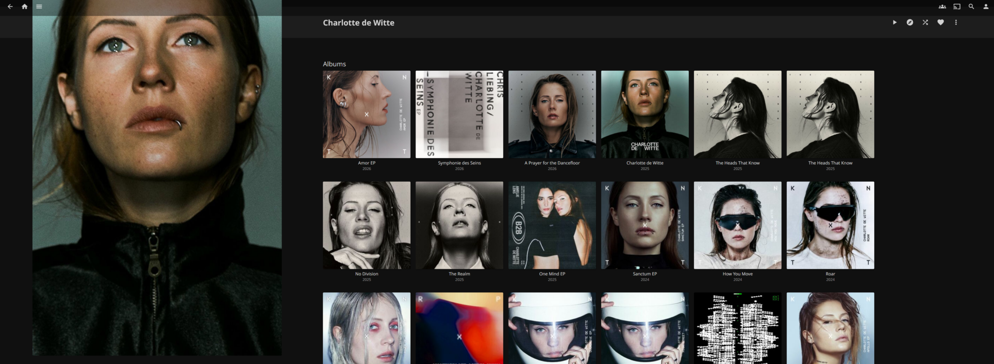
Task: Select the Sanctum EP album cover
Action: (x=645, y=225)
